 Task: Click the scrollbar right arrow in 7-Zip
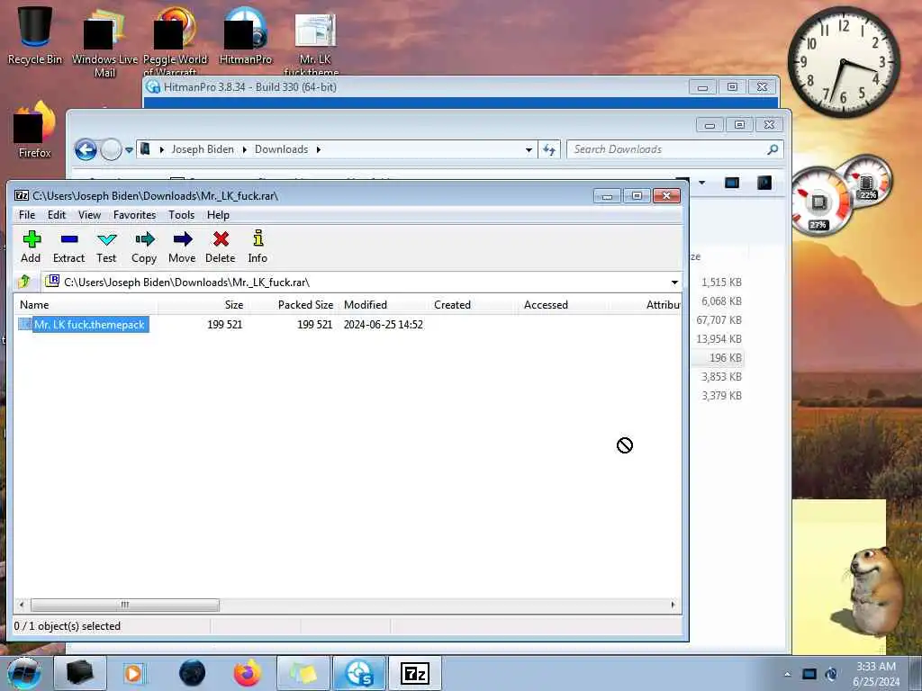(x=673, y=605)
